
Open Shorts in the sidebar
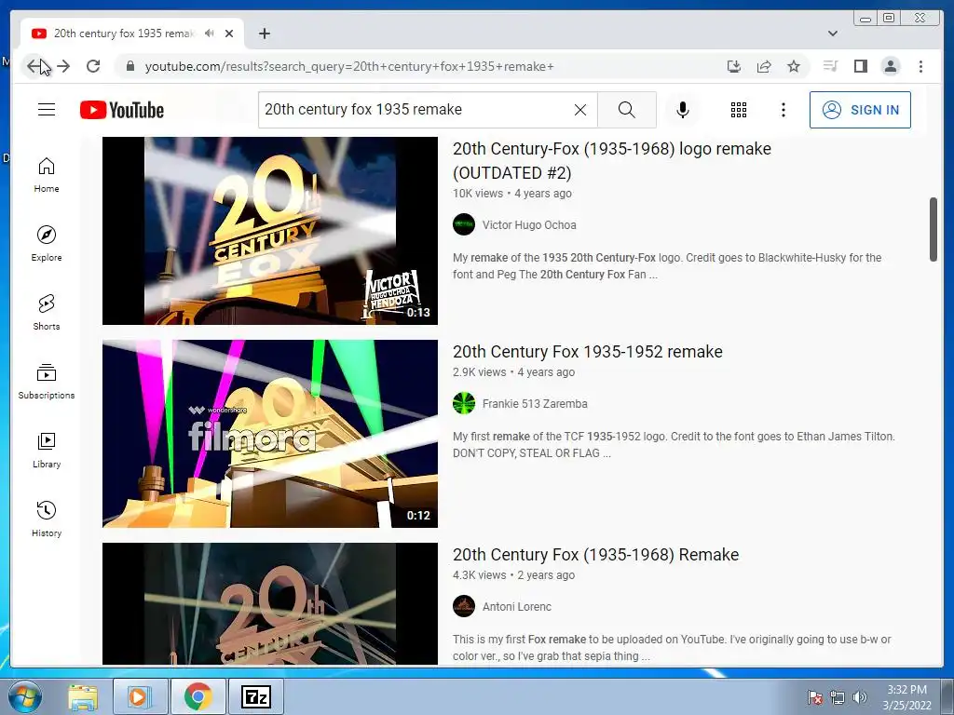point(47,313)
